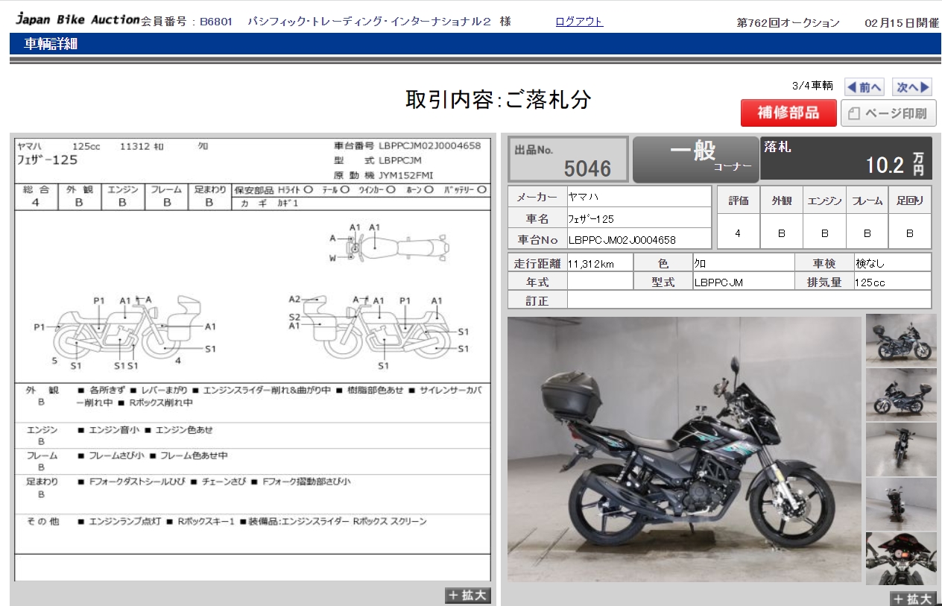Click the 補修部品 red button
Viewport: 942px width, 606px height.
click(787, 113)
